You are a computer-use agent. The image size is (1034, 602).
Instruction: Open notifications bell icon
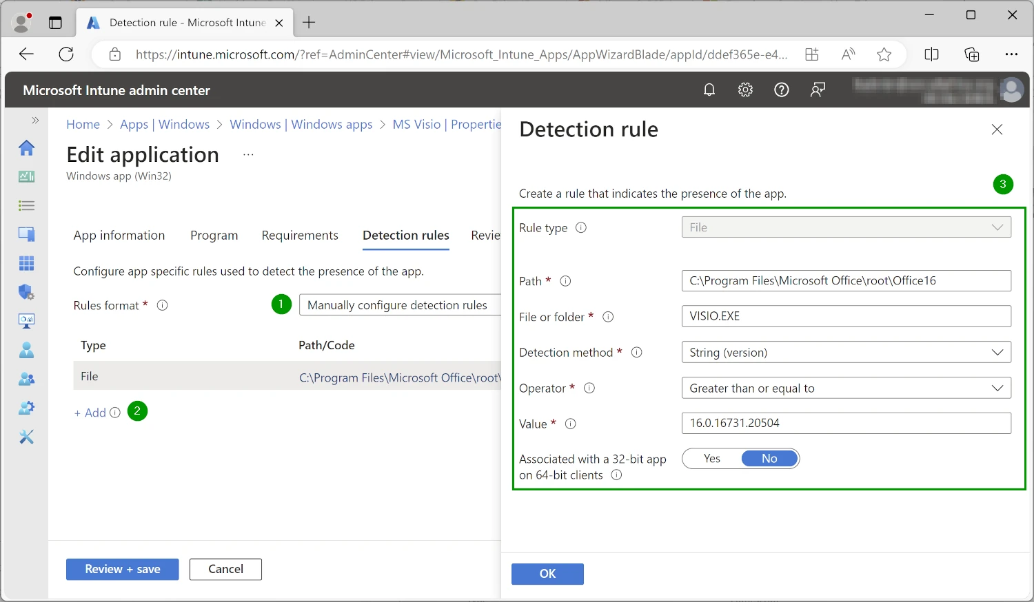coord(709,90)
